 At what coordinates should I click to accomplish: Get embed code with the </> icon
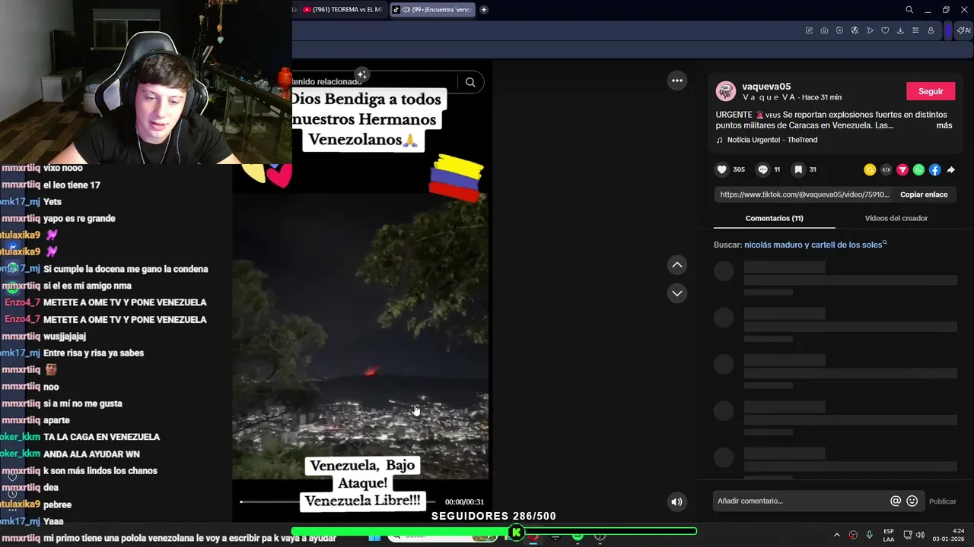886,169
